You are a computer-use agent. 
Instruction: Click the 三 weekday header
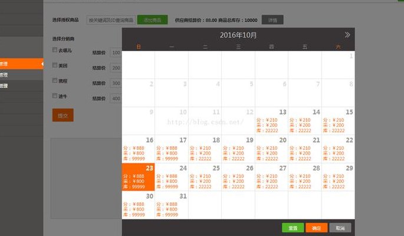238,47
